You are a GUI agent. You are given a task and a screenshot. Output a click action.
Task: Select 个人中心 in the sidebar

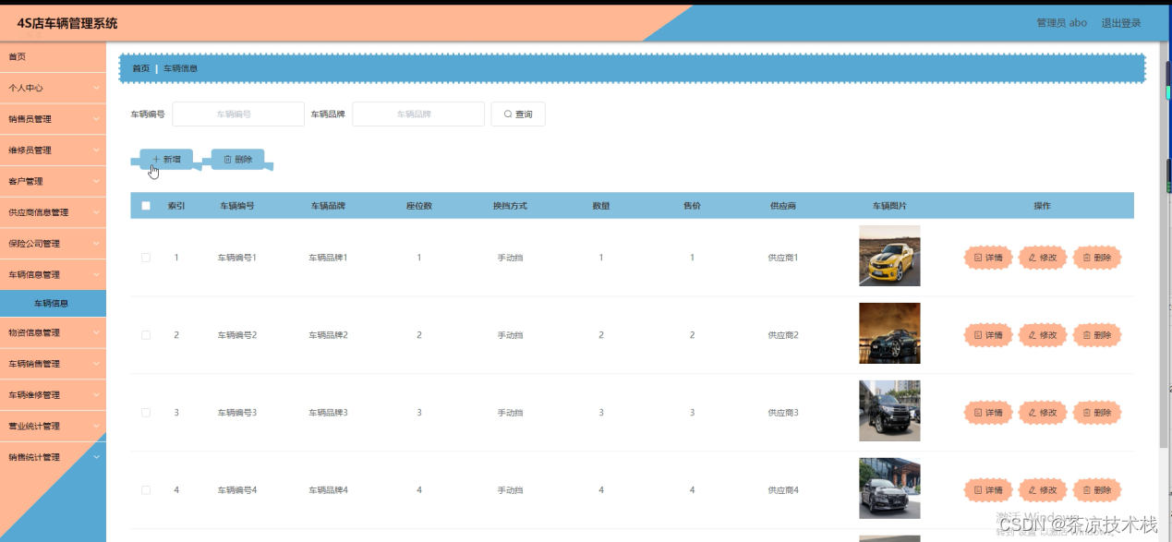pyautogui.click(x=53, y=87)
